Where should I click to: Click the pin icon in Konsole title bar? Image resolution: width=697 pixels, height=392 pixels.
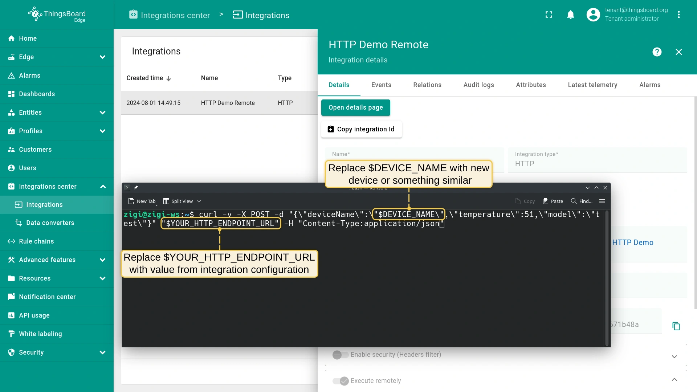pos(136,187)
